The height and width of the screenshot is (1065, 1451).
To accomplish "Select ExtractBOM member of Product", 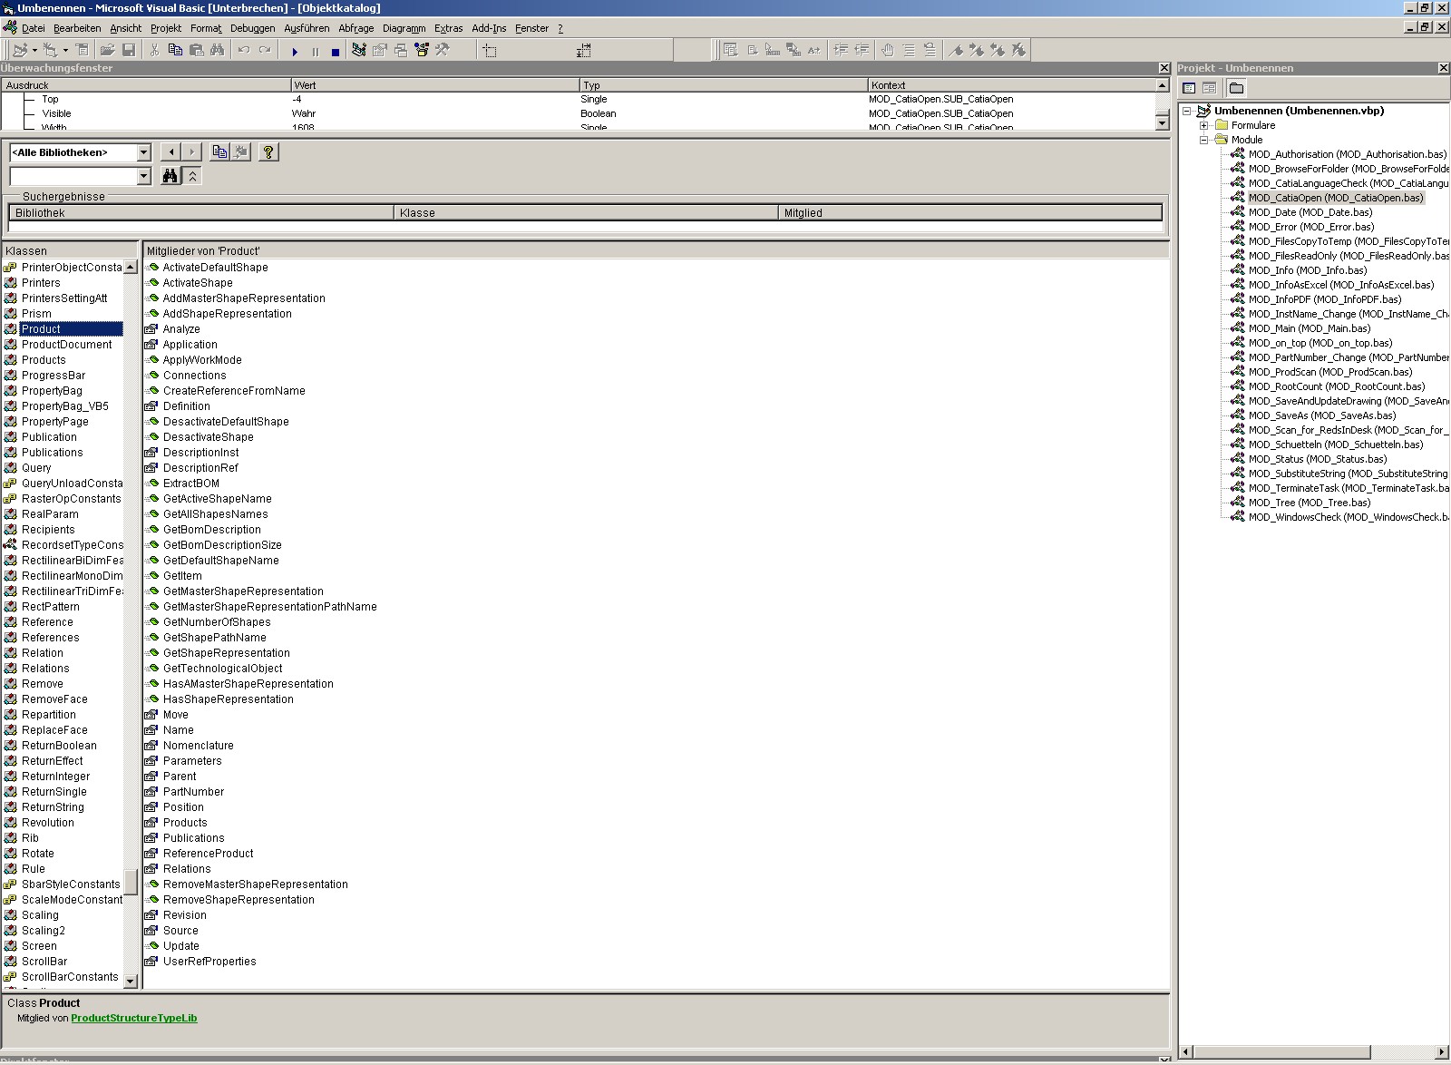I will (190, 484).
